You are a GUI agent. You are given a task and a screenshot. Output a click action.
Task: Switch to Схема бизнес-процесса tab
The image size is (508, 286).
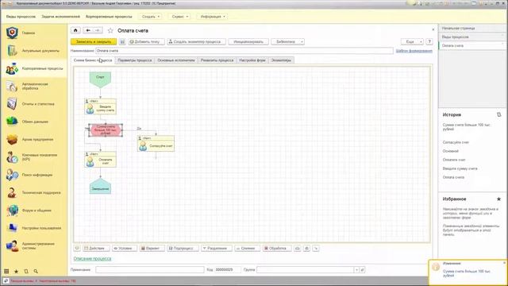pos(93,60)
